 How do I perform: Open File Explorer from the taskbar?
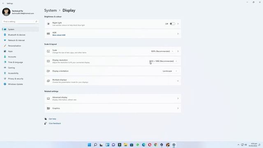[x=125, y=145]
